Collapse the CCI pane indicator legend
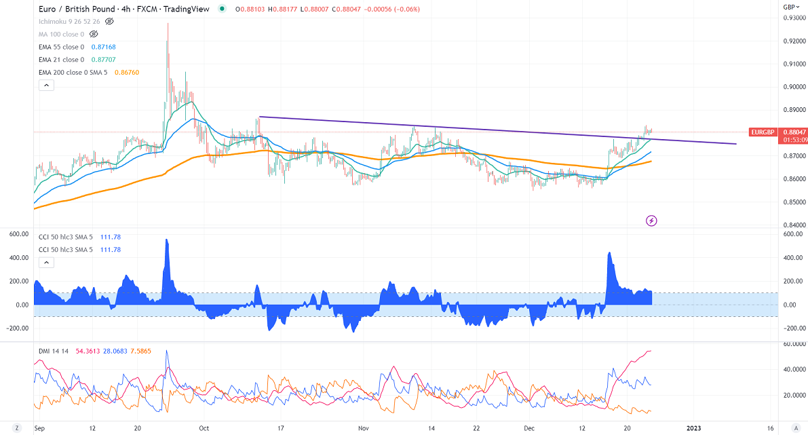This screenshot has width=808, height=435. [x=46, y=263]
